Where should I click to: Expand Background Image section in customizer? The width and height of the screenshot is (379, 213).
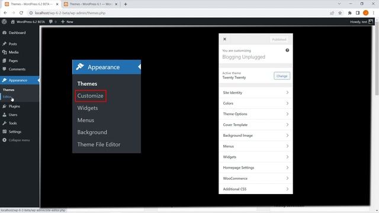point(256,135)
